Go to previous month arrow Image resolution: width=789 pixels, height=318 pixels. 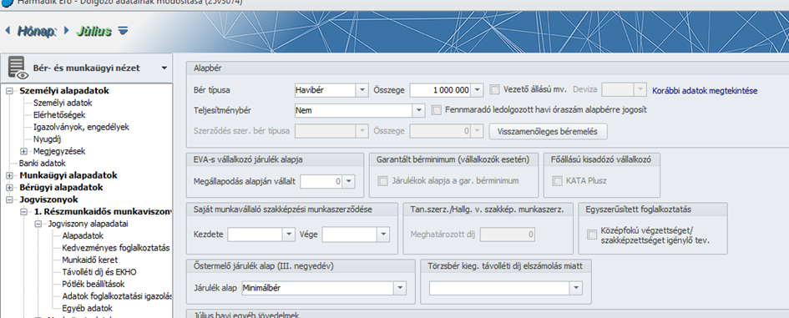click(8, 31)
